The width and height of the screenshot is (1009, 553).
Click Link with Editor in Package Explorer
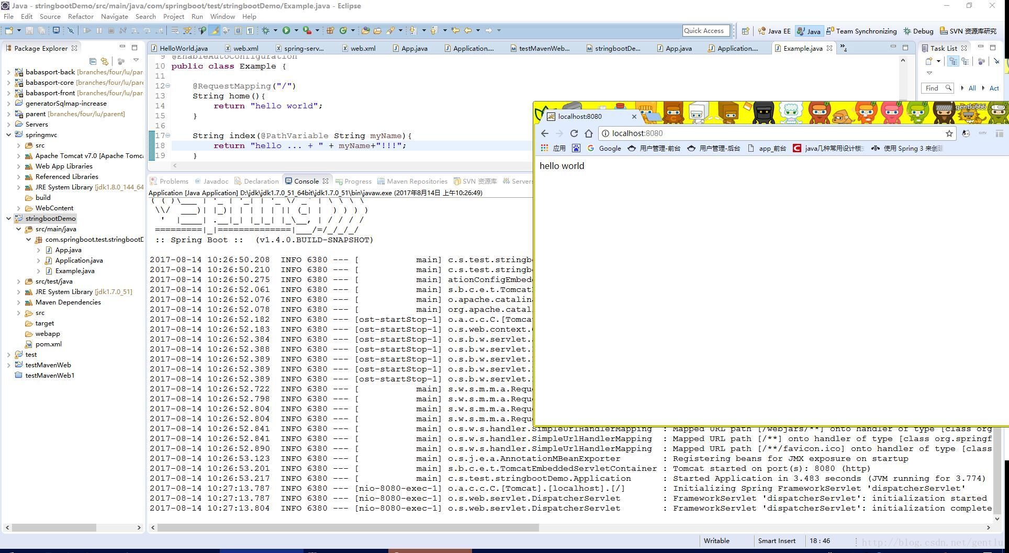[x=105, y=61]
